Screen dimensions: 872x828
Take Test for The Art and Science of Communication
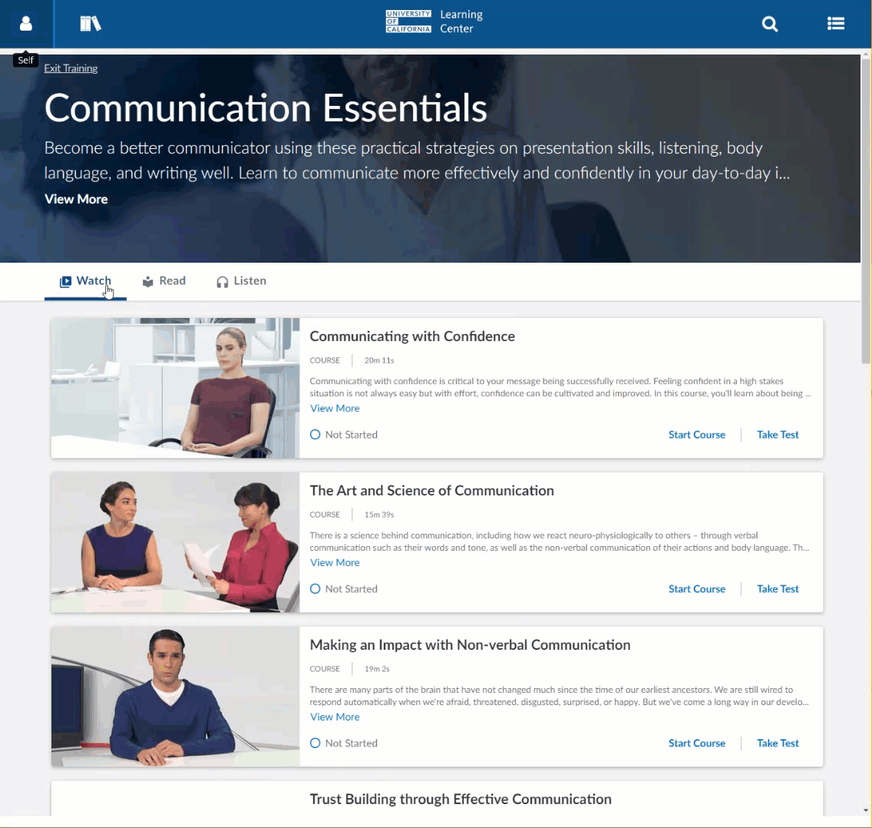[778, 589]
